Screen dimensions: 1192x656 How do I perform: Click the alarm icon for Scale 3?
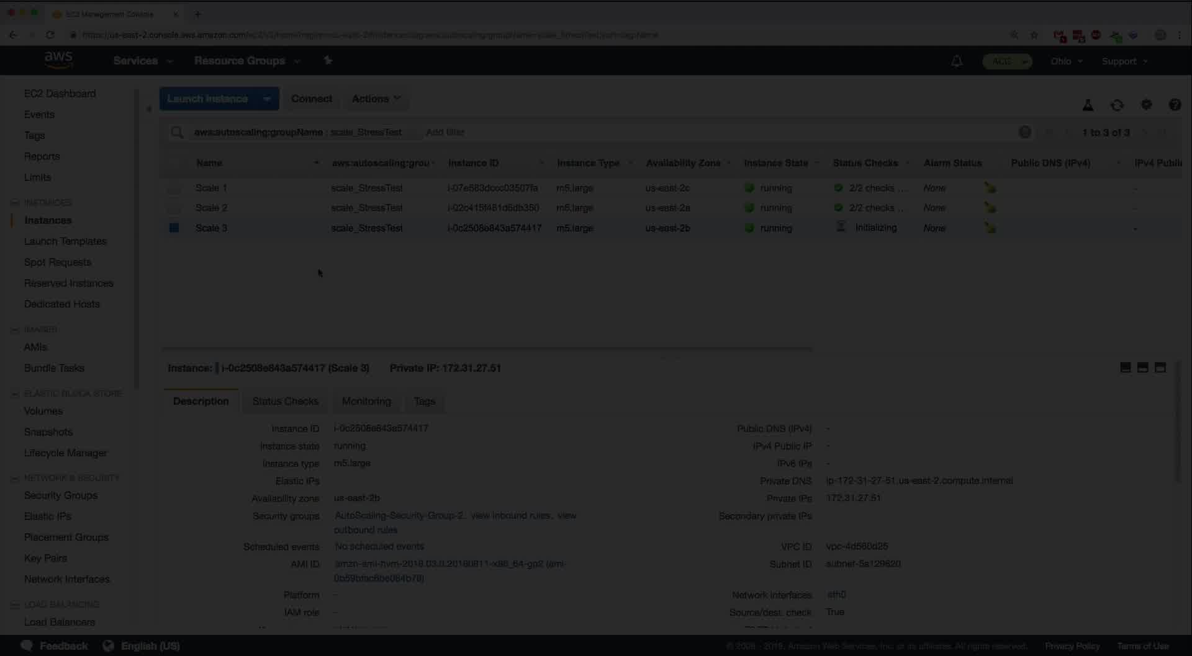(x=990, y=228)
